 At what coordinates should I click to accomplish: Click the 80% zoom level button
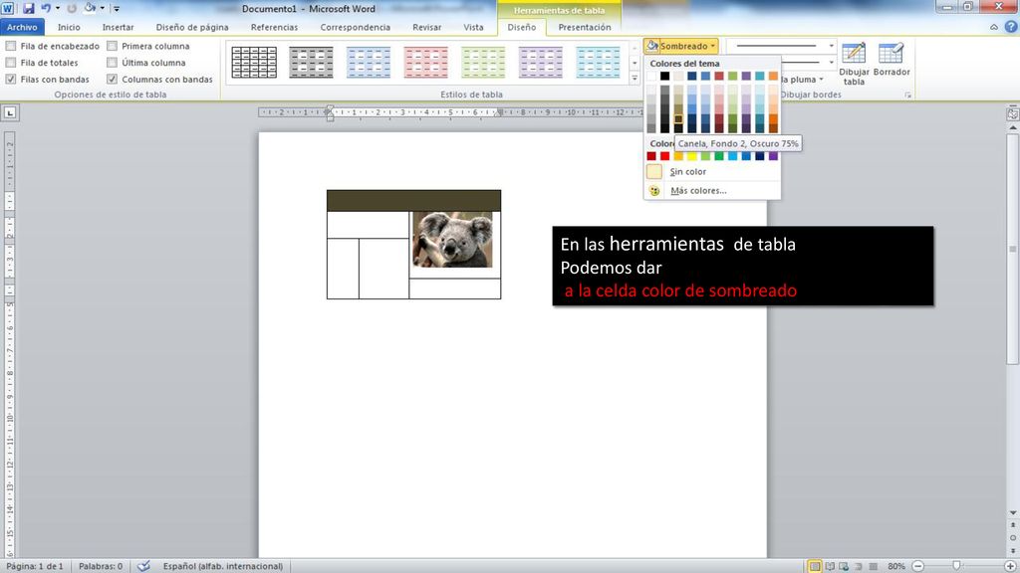(x=896, y=566)
